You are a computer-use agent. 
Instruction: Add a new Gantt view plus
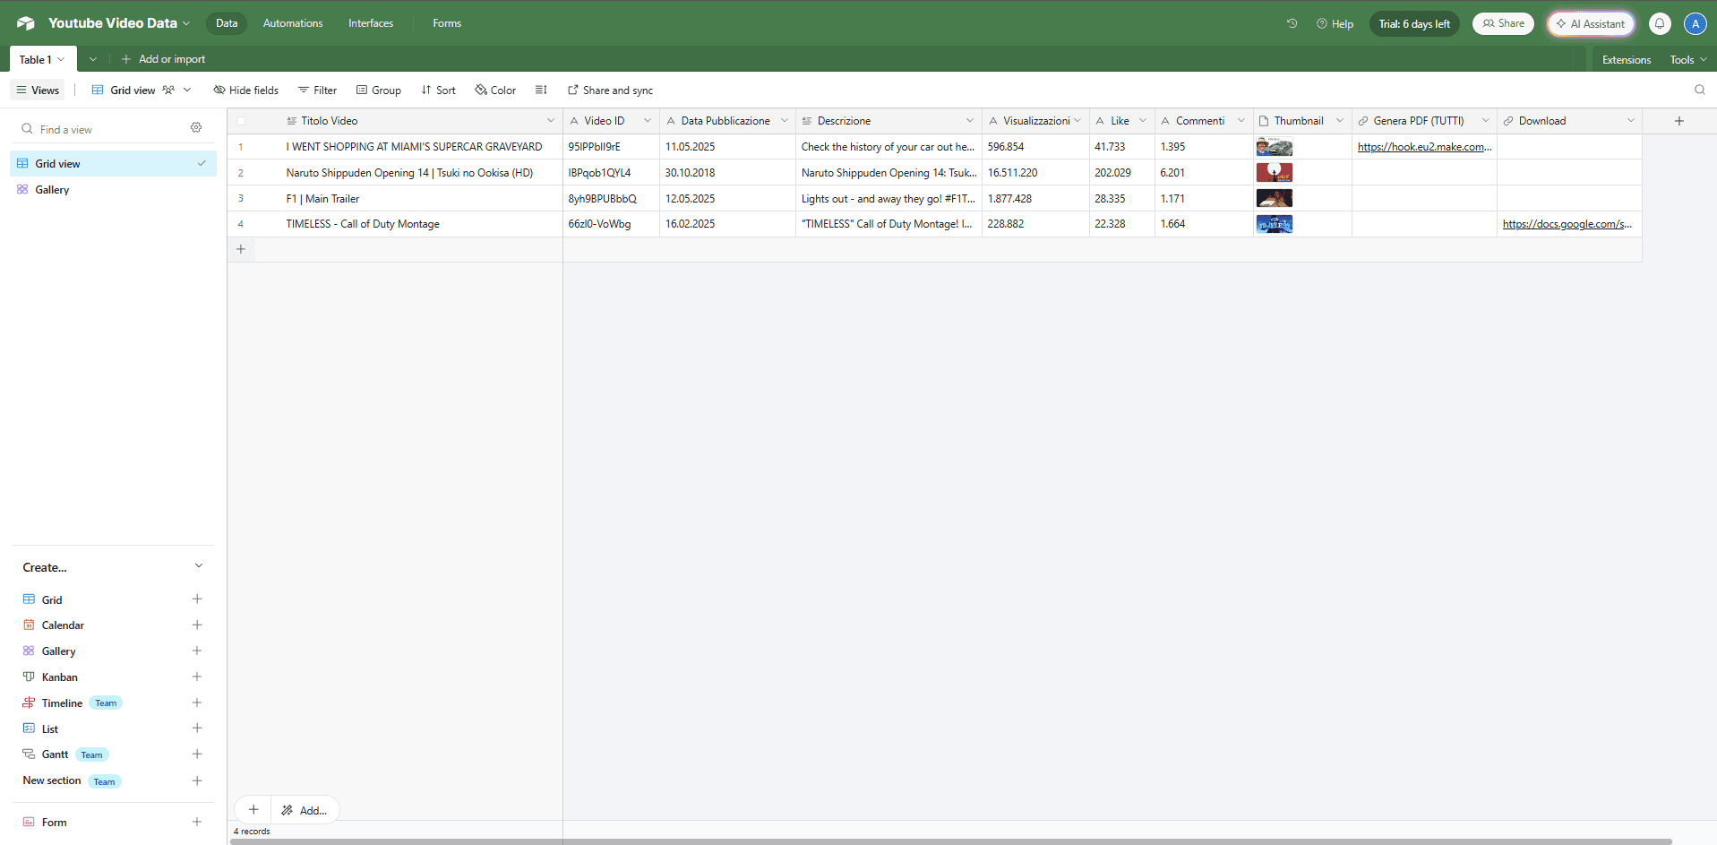coord(197,754)
